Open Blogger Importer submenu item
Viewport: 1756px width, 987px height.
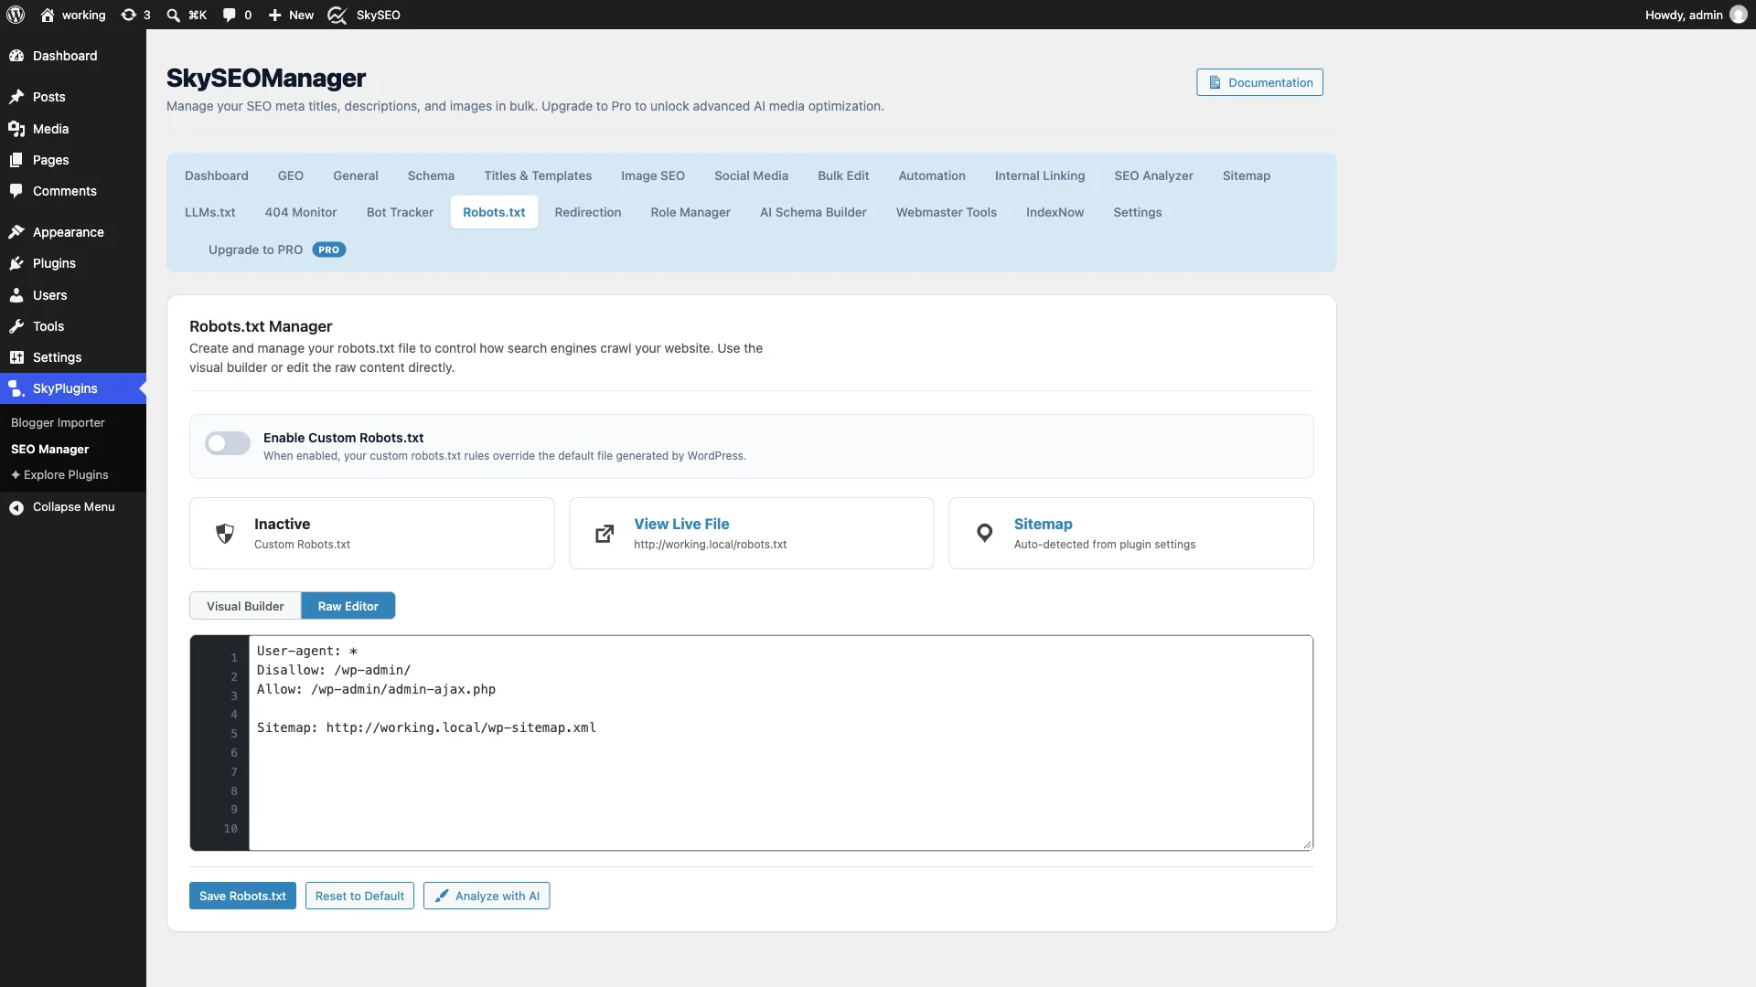click(58, 423)
